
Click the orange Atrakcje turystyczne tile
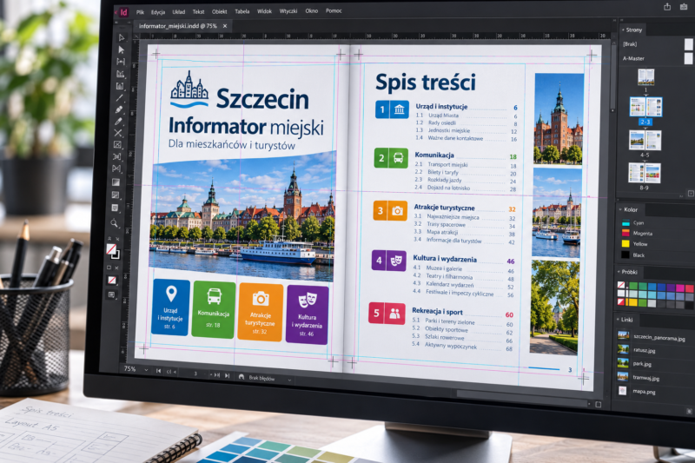pyautogui.click(x=260, y=312)
